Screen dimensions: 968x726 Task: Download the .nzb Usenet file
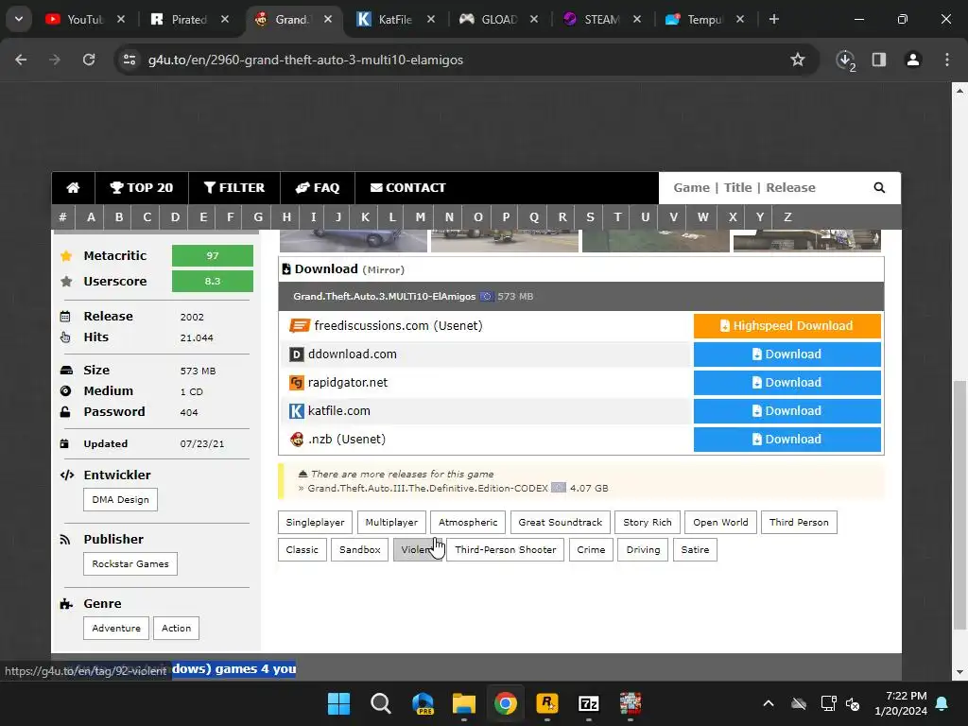(787, 440)
